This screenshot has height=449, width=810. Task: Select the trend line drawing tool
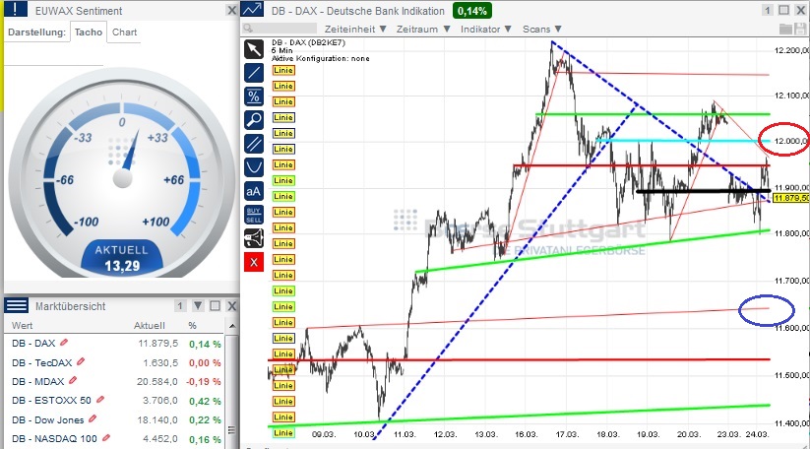254,73
